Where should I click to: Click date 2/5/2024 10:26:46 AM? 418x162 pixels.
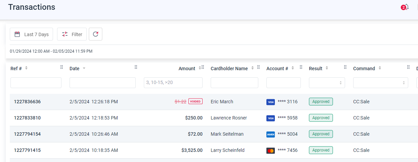pyautogui.click(x=94, y=134)
